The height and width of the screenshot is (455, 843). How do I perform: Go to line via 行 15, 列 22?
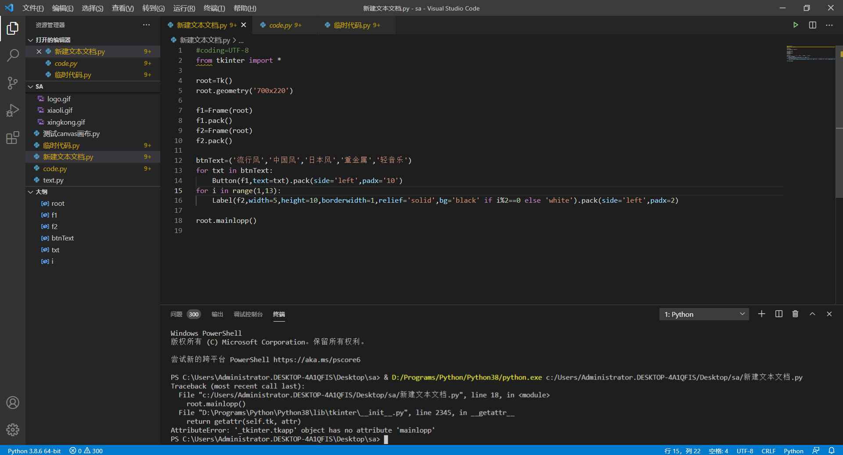point(682,451)
